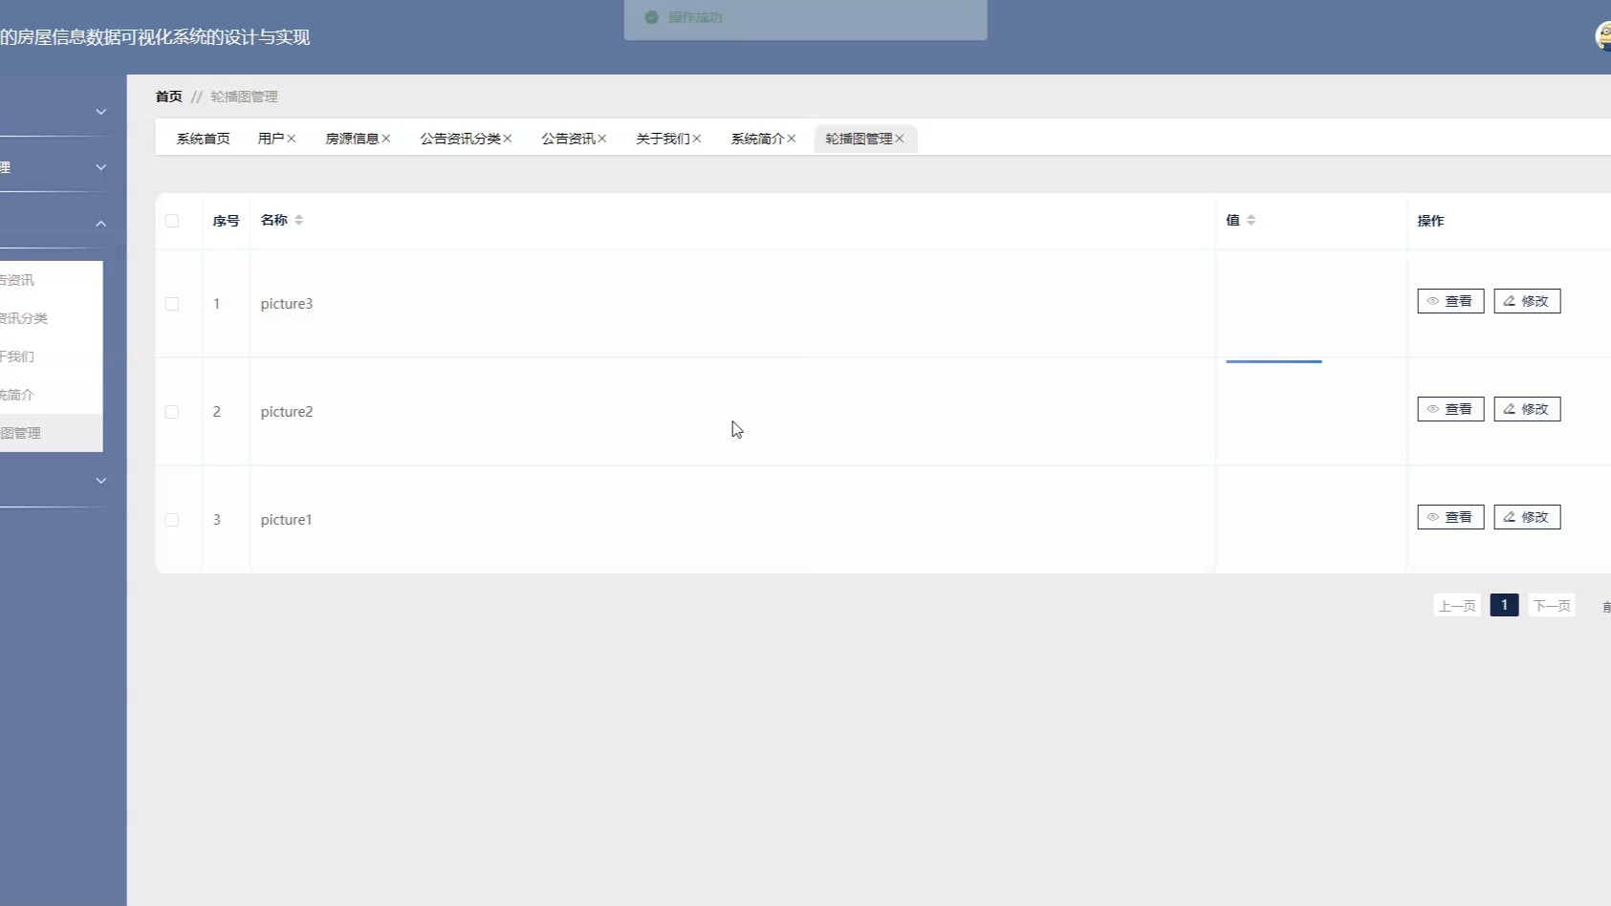
Task: Check the checkbox for row picture3
Action: pyautogui.click(x=173, y=303)
